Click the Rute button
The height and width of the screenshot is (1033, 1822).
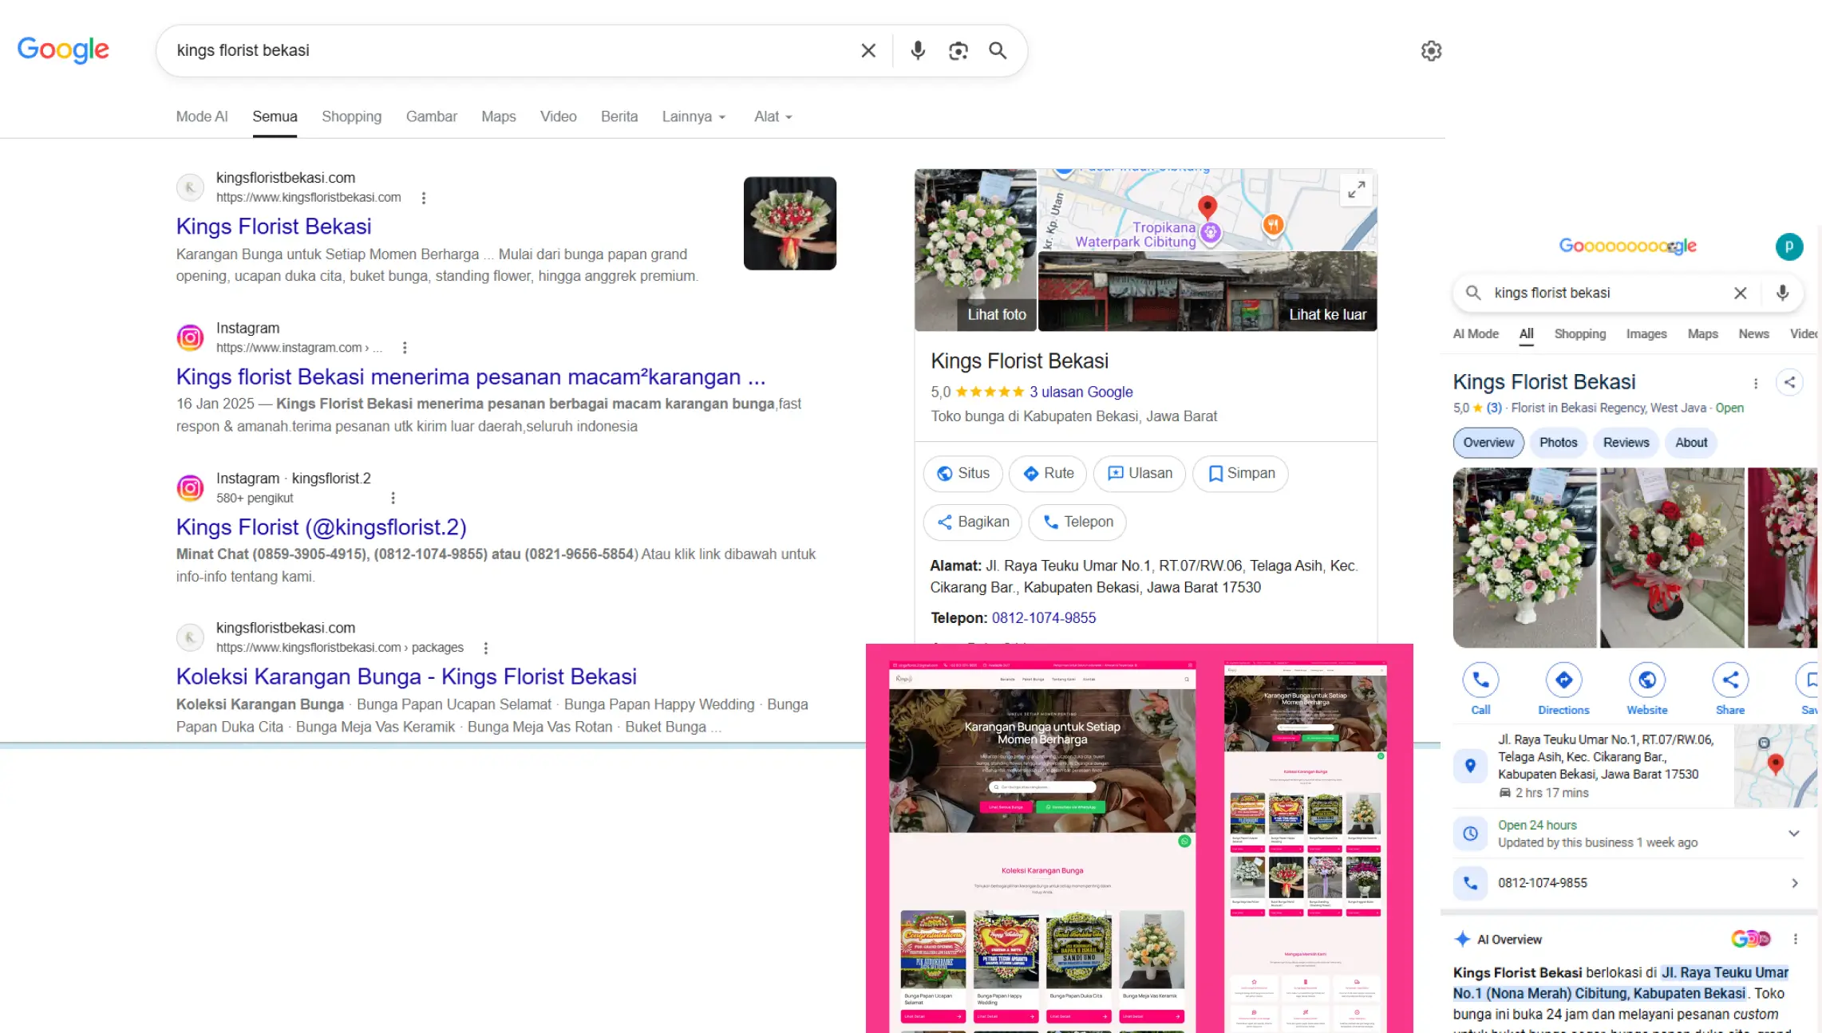point(1048,474)
